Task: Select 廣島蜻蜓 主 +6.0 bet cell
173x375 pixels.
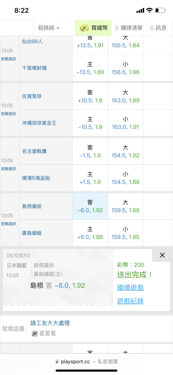Action: tap(90, 233)
